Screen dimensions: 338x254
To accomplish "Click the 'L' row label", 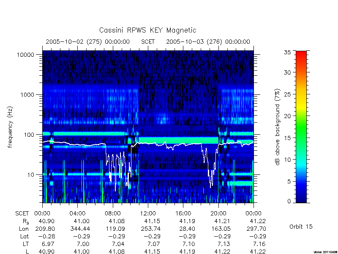I will tap(27, 251).
